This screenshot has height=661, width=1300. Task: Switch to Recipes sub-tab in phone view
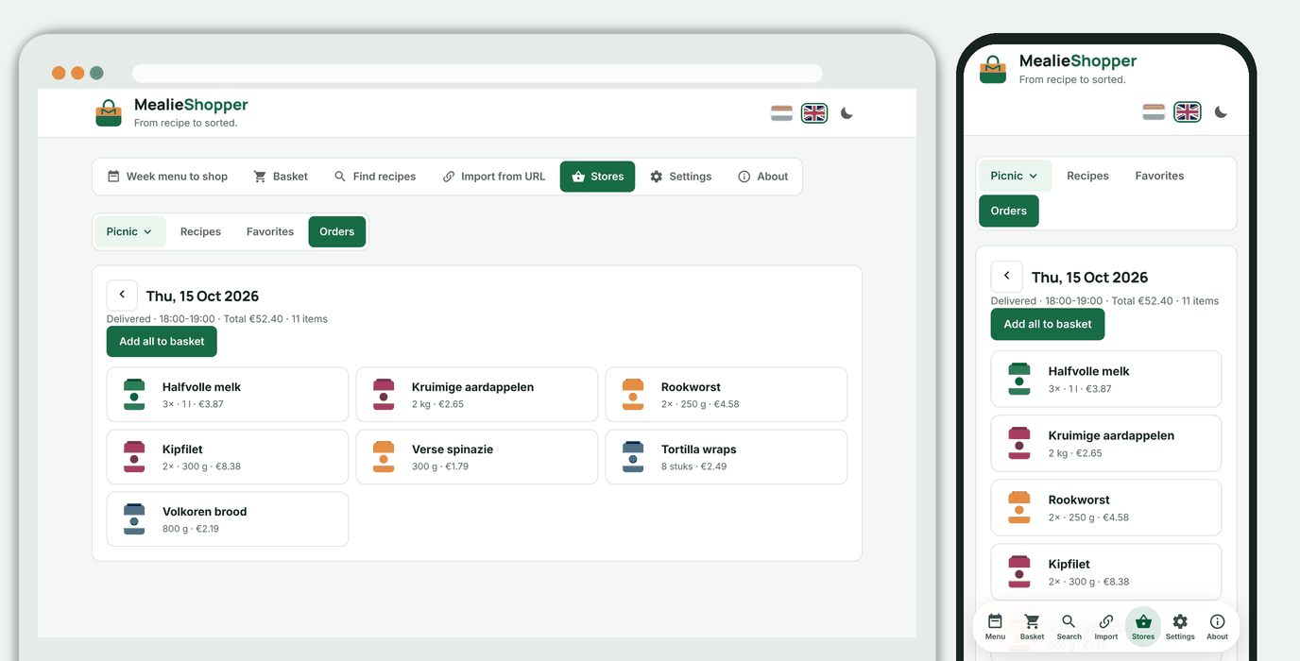1087,176
